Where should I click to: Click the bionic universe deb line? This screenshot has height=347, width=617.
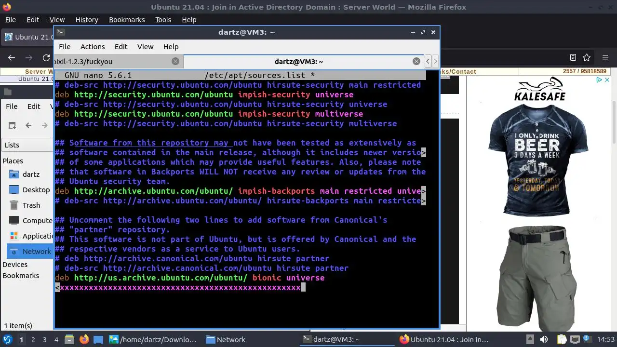click(x=190, y=278)
